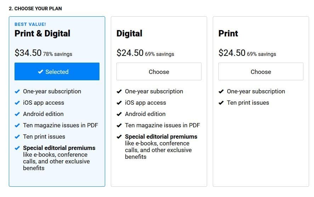Click the Print & Digital plan heading
The width and height of the screenshot is (314, 197).
click(42, 33)
